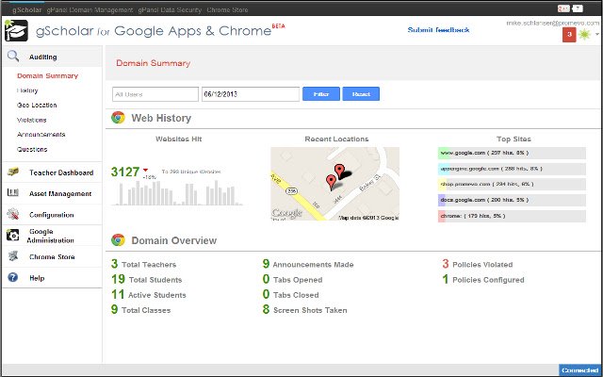The width and height of the screenshot is (603, 377).
Task: Click the Recent Locations map thumbnail
Action: (334, 184)
